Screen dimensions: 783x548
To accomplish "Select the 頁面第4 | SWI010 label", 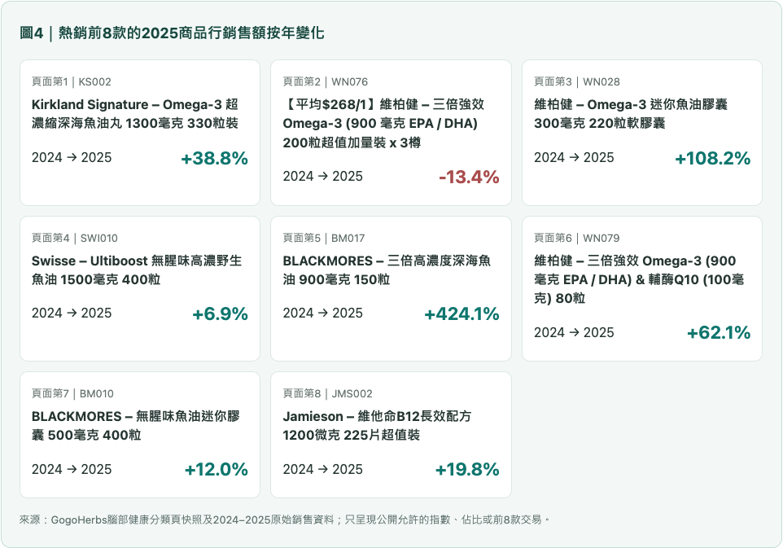I will pos(74,238).
